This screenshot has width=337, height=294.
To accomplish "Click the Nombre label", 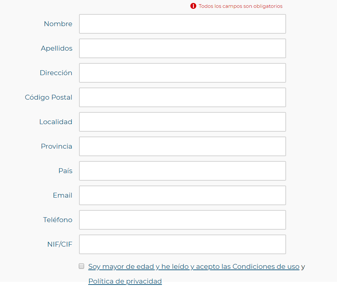I will point(58,24).
